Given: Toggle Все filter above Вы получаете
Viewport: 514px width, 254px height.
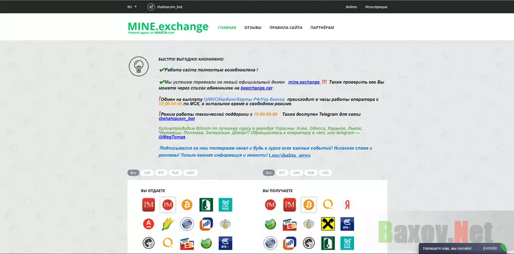Looking at the screenshot, I should pyautogui.click(x=269, y=173).
